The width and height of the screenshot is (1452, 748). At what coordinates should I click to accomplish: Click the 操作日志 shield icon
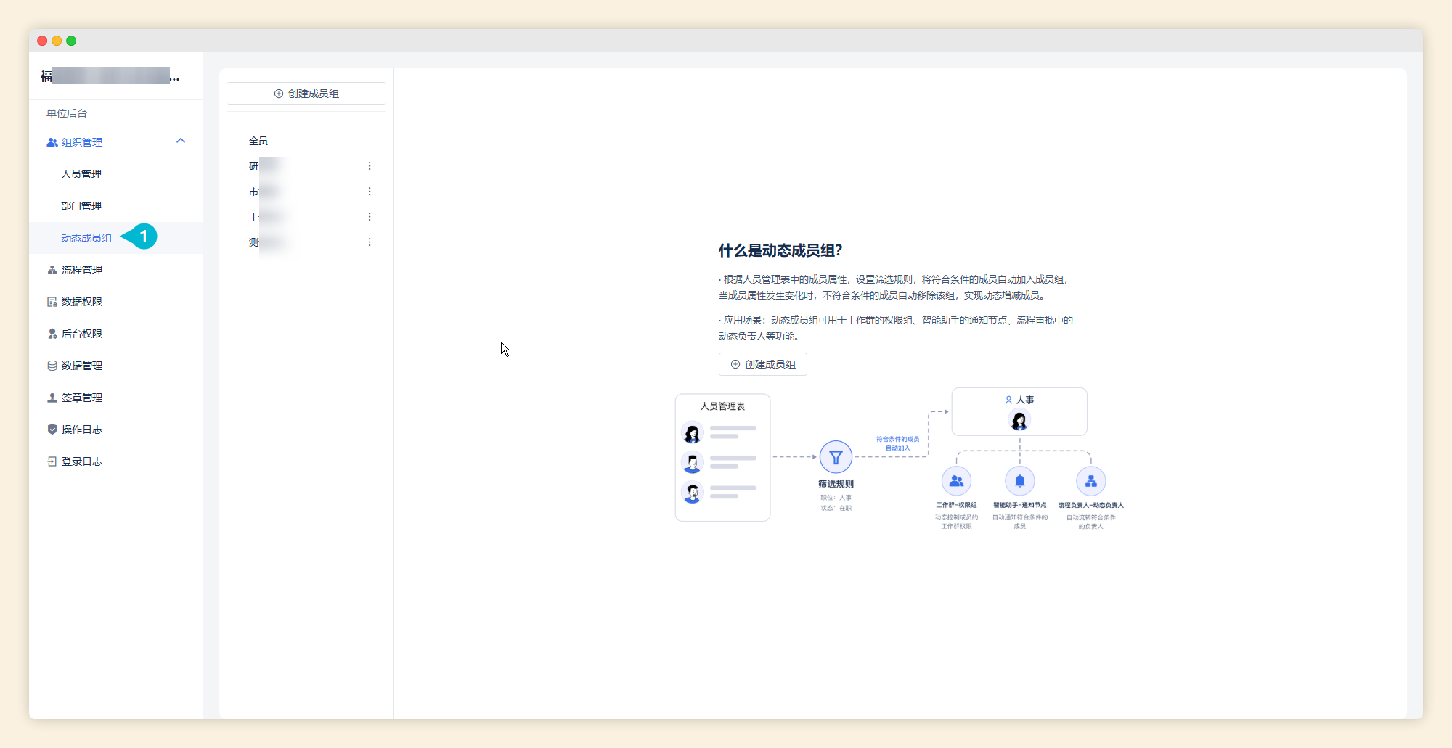[x=52, y=430]
